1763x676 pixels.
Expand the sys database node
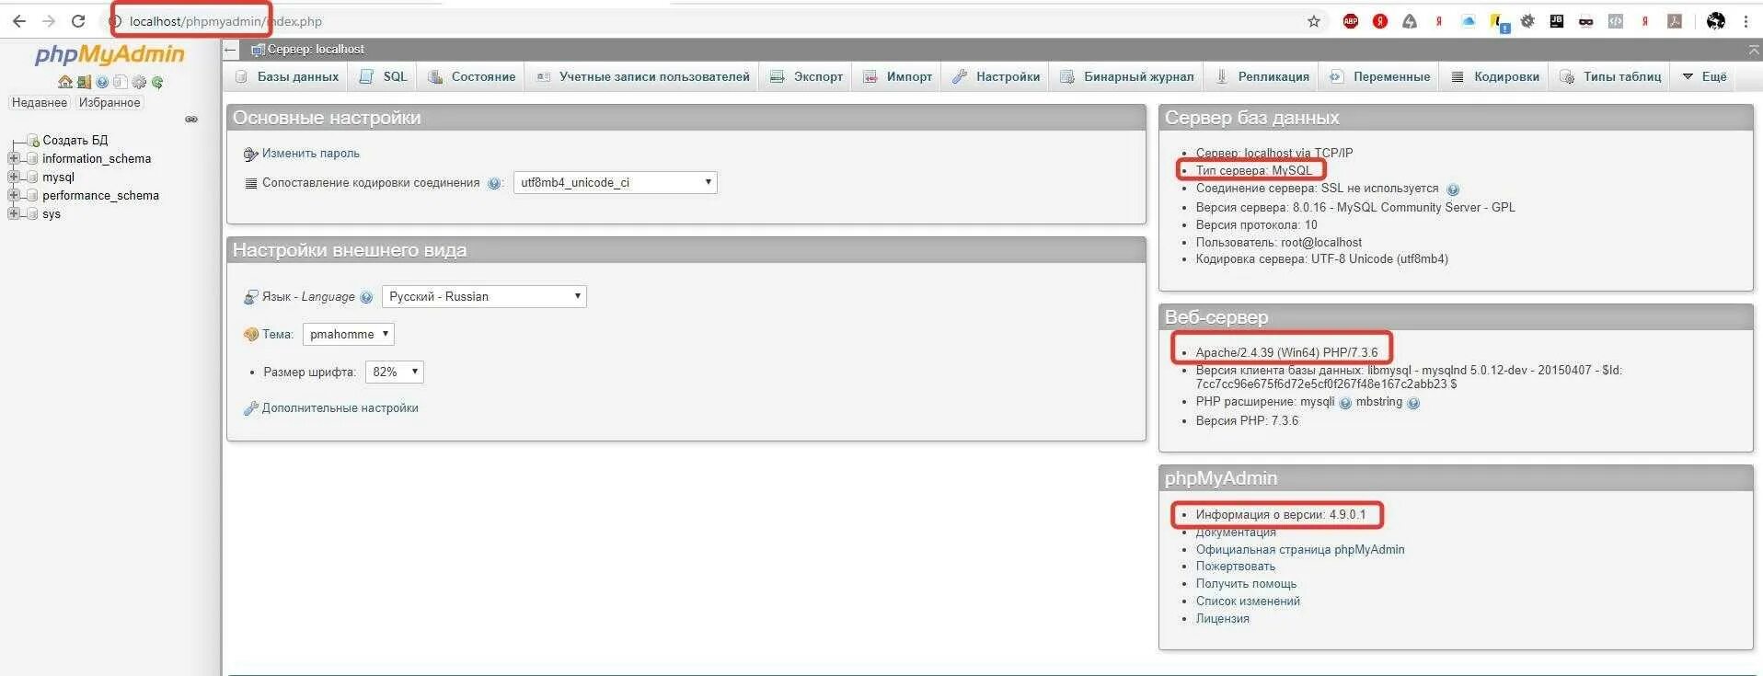pos(14,213)
